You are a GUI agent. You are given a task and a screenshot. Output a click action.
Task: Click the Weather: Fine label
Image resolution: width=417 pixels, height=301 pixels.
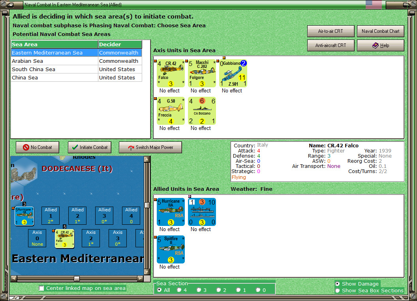[251, 189]
